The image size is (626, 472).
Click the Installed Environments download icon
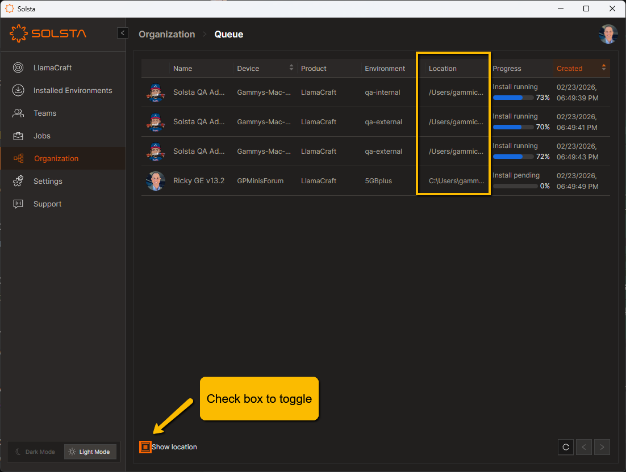point(18,91)
